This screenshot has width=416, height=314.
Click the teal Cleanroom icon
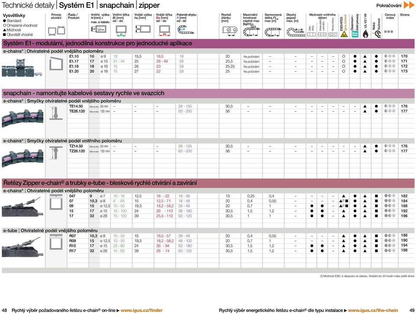pos(355,34)
